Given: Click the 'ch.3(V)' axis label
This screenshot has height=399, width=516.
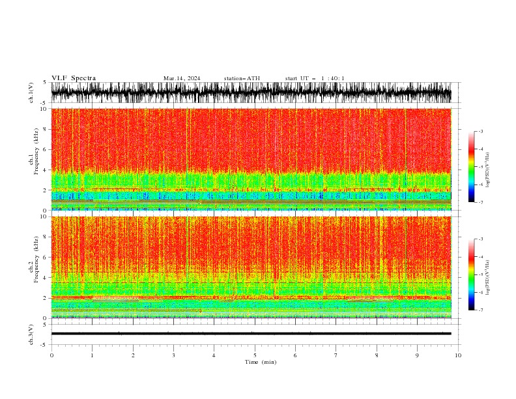Looking at the screenshot, I should click(31, 334).
